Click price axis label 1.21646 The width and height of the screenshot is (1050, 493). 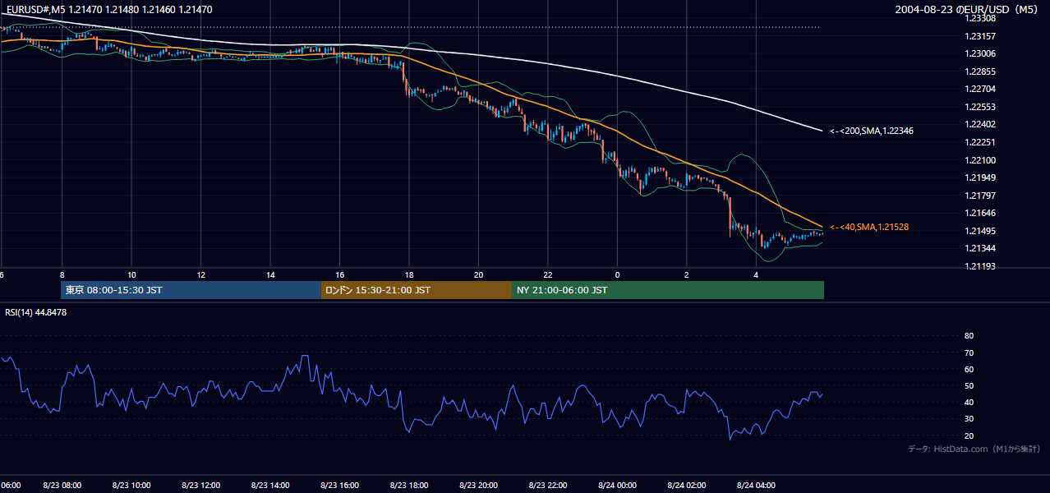pyautogui.click(x=979, y=213)
